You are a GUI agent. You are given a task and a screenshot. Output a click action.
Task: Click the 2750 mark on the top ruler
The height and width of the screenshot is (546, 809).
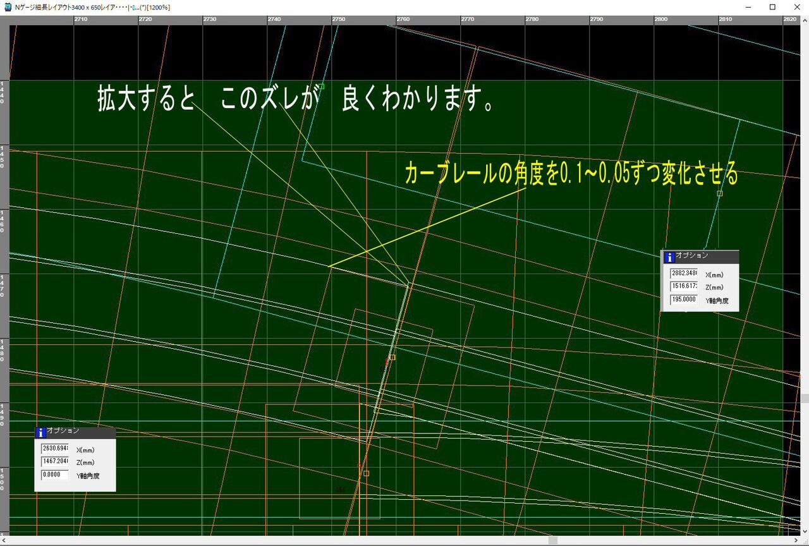click(338, 19)
